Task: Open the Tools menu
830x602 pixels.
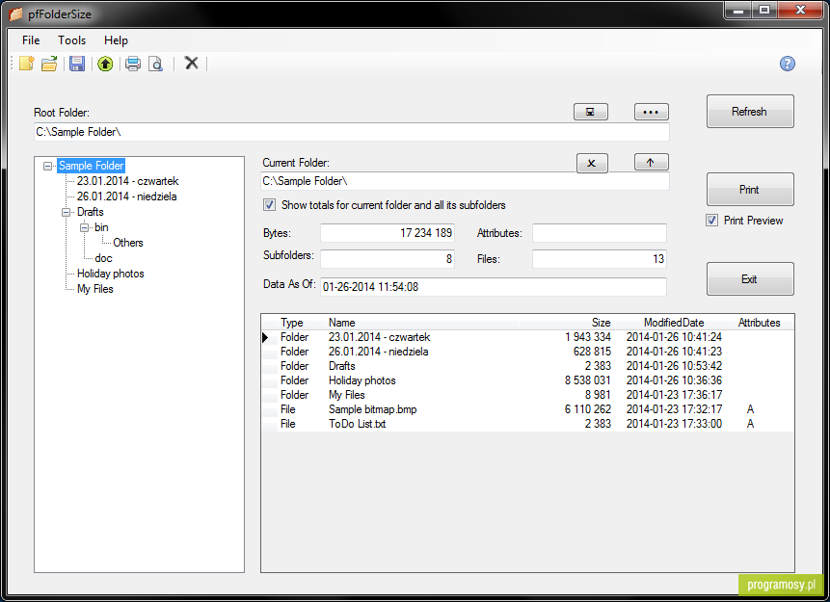Action: [72, 40]
